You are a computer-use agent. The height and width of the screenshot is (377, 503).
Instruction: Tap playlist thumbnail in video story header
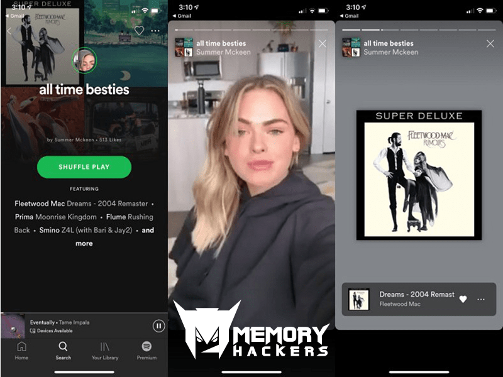coord(184,47)
